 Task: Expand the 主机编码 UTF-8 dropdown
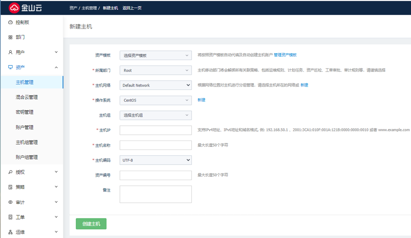pos(156,160)
